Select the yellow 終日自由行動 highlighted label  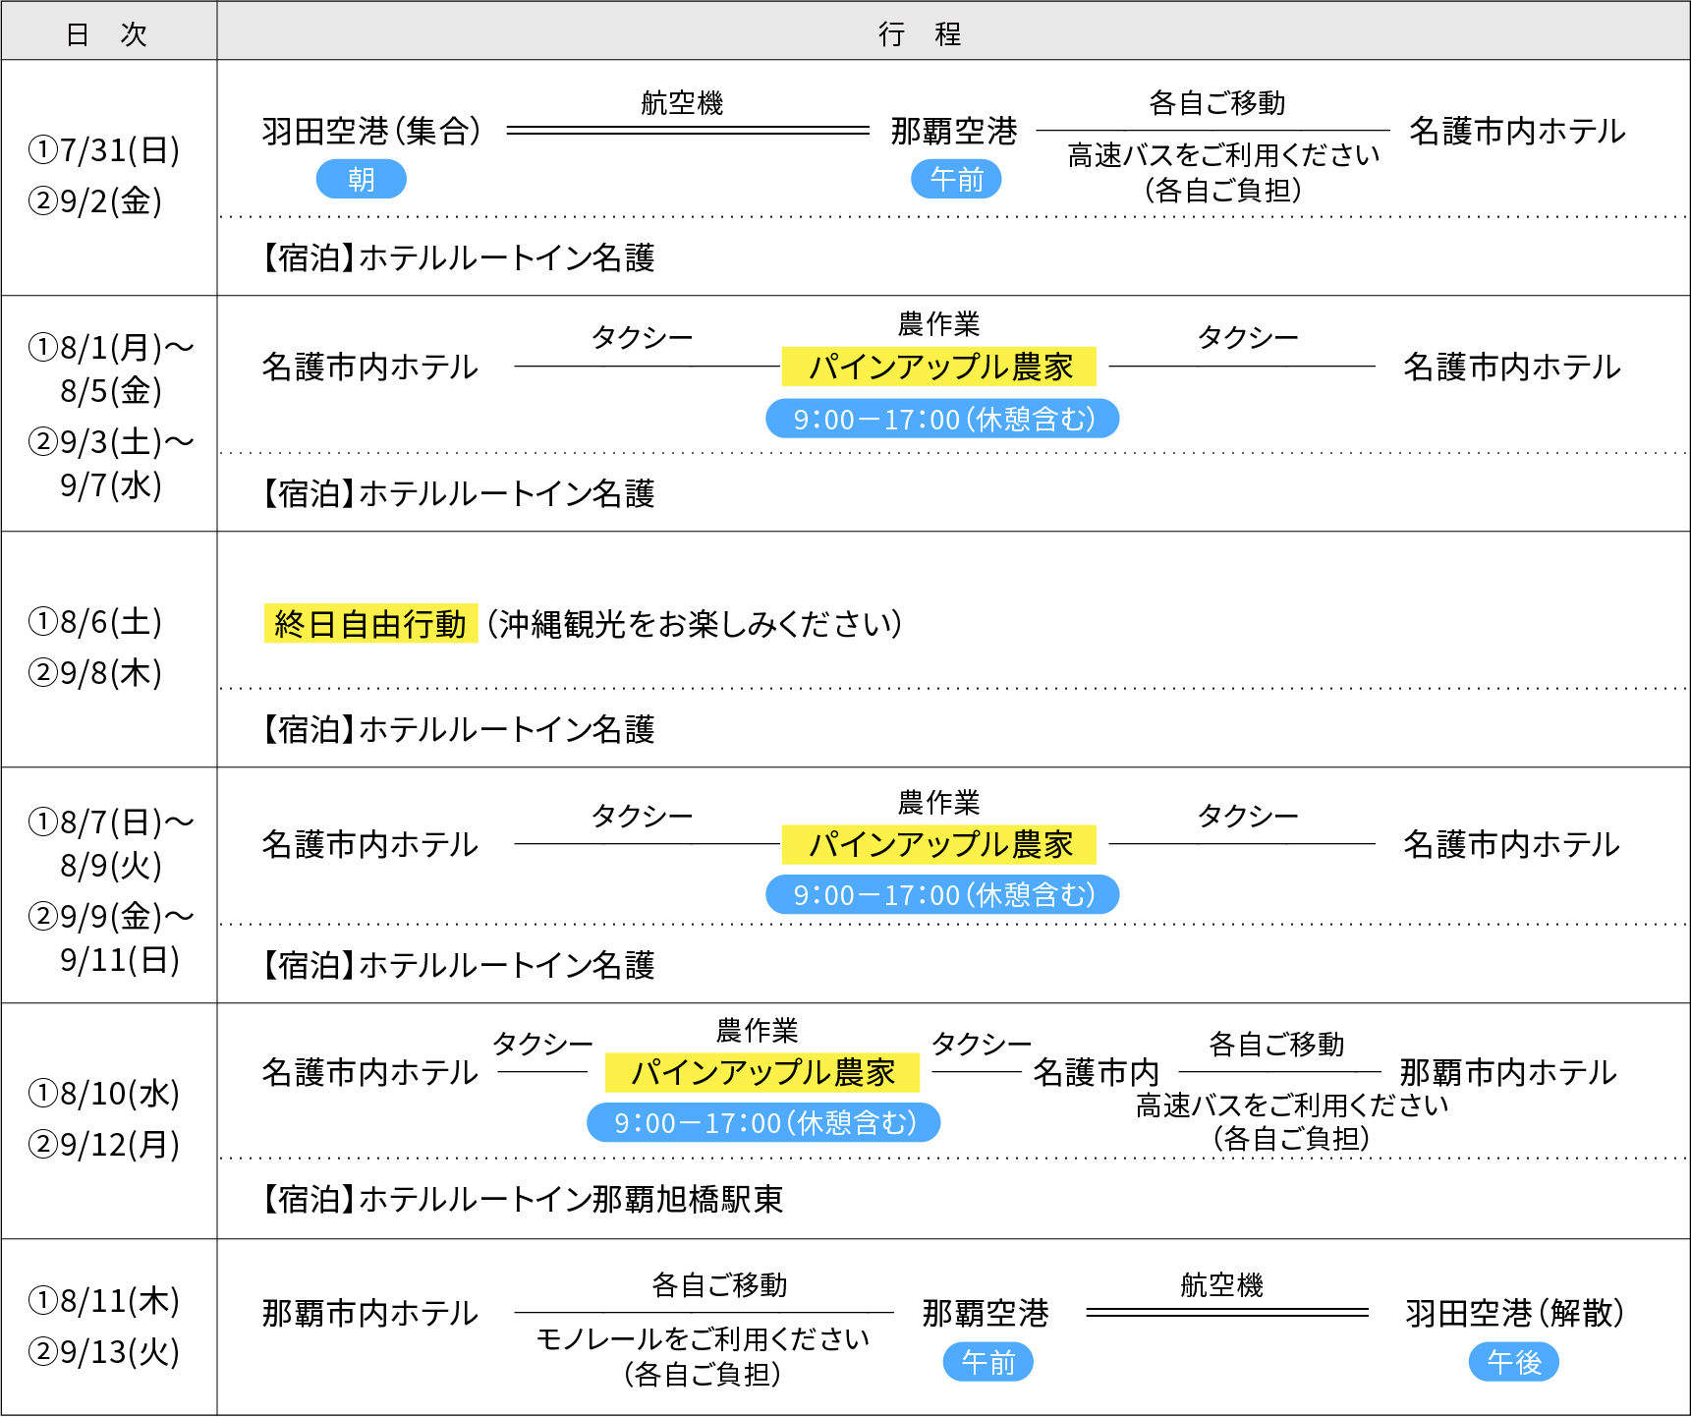tap(370, 624)
